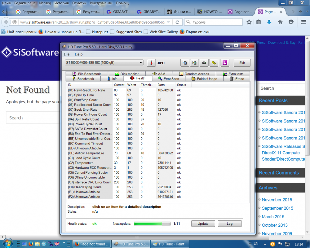
Task: Click the Log button in HD Tune
Action: pos(230,224)
